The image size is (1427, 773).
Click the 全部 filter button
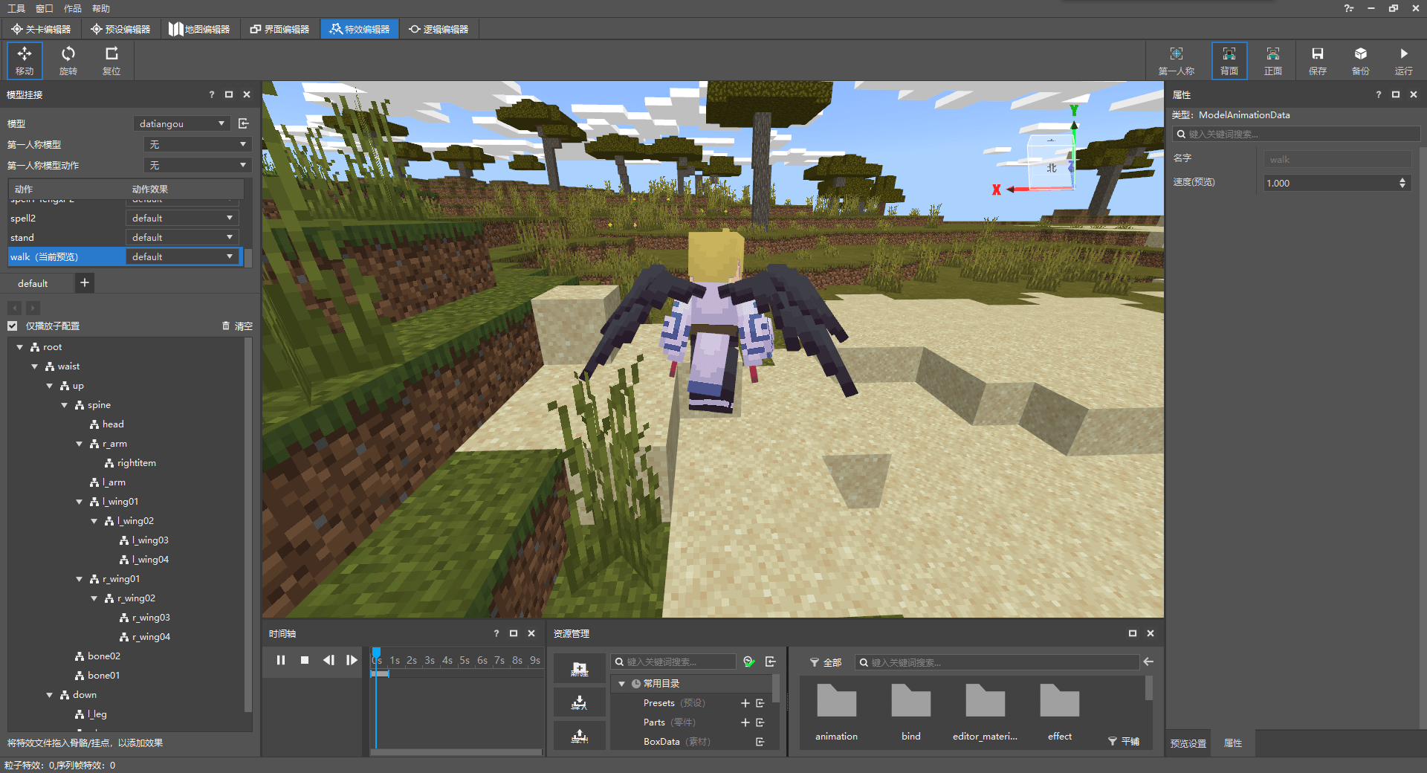tap(826, 662)
